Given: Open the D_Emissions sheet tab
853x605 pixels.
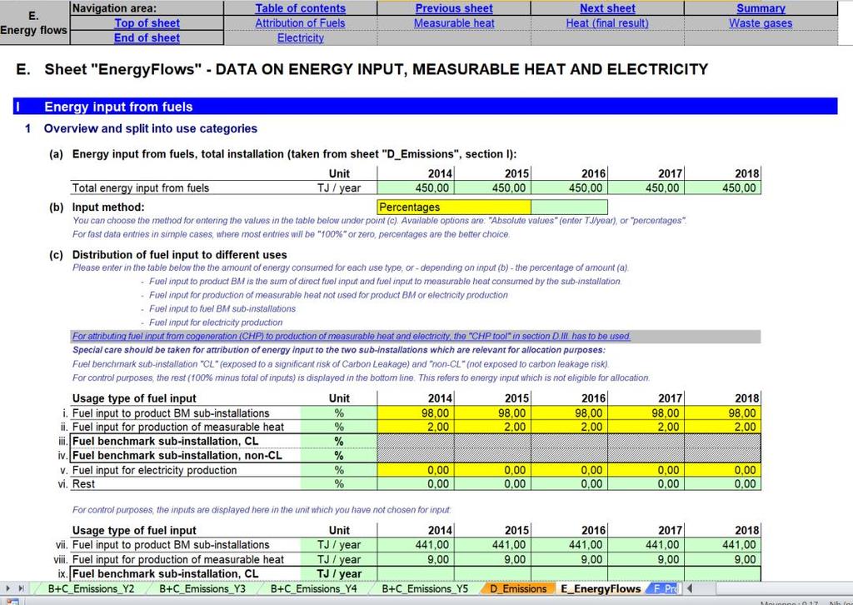Looking at the screenshot, I should coord(518,588).
